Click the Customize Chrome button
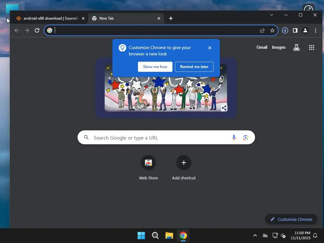324x243 pixels. coord(291,219)
